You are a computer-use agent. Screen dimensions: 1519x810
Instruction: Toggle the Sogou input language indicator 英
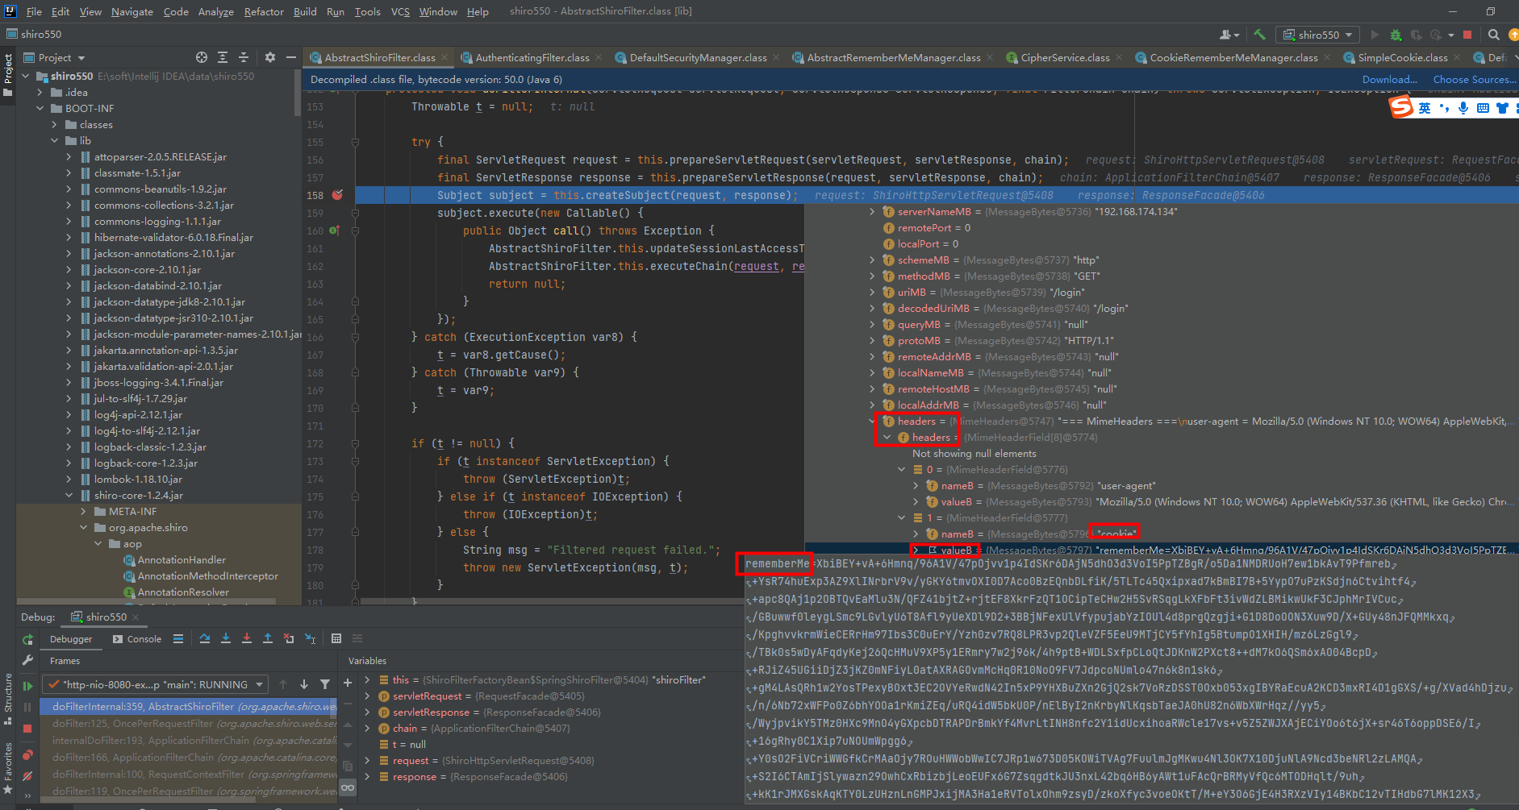click(1425, 108)
